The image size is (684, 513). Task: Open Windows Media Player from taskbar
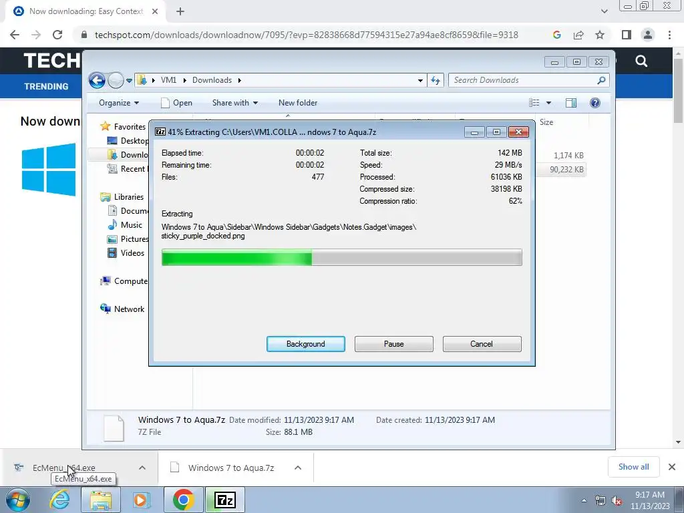tap(140, 500)
